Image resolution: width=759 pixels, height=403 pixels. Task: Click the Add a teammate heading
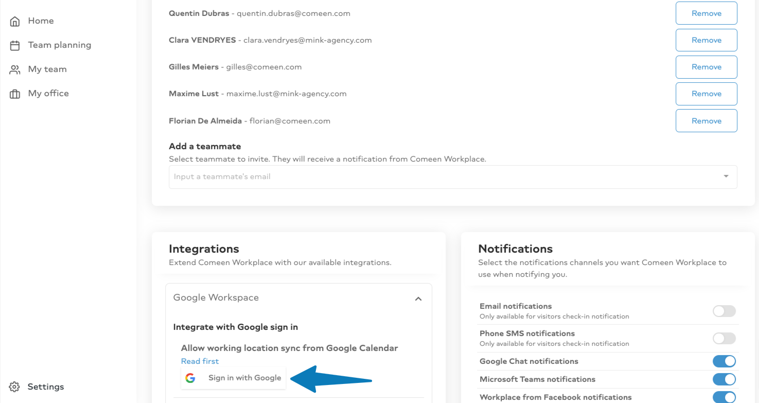(x=205, y=146)
